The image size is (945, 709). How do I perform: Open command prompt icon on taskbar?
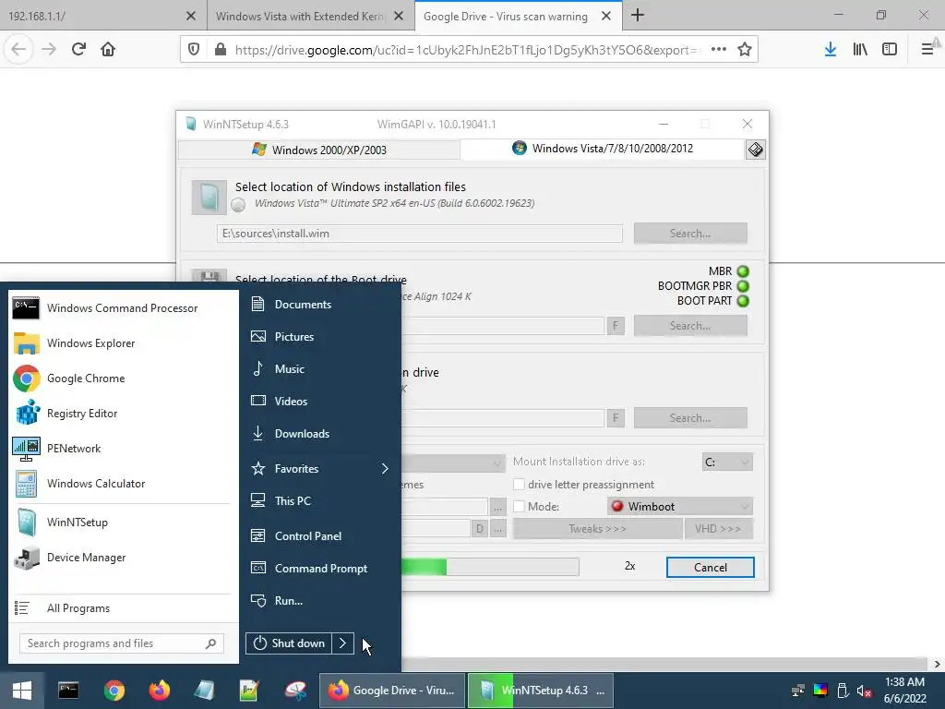pos(68,691)
